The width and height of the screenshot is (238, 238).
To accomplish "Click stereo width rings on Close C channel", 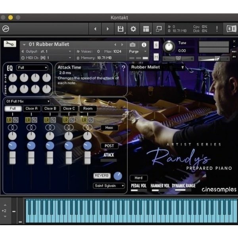I will coord(69,127).
